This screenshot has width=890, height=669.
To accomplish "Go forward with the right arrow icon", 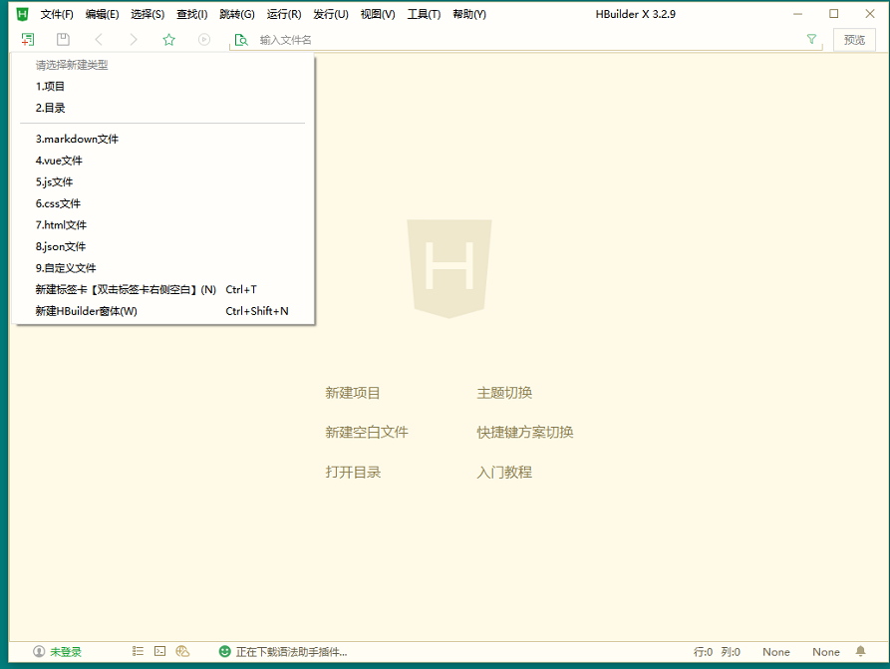I will click(x=134, y=39).
